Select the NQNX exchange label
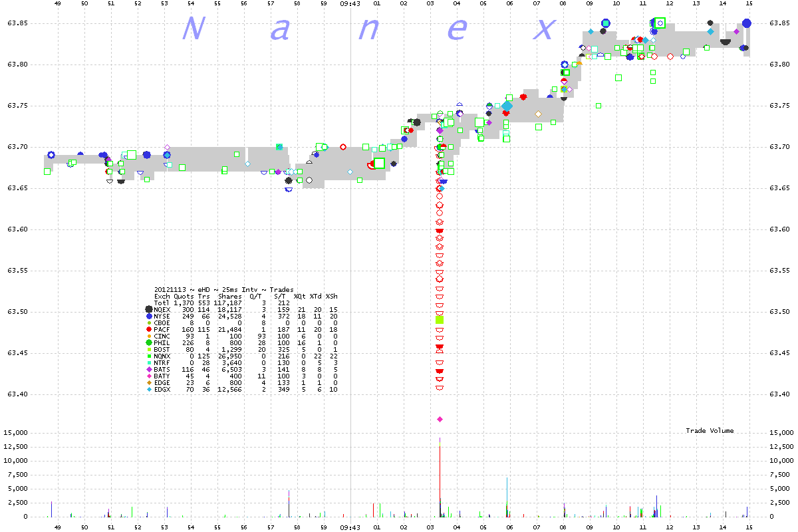The width and height of the screenshot is (798, 532). pos(162,356)
